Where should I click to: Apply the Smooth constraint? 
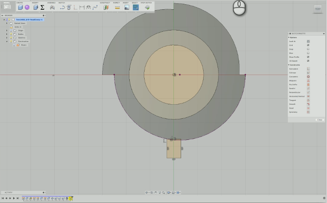click(x=308, y=104)
